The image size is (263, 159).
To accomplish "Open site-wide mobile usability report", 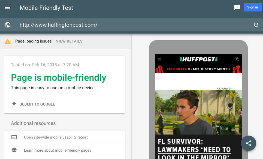I will pyautogui.click(x=56, y=137).
